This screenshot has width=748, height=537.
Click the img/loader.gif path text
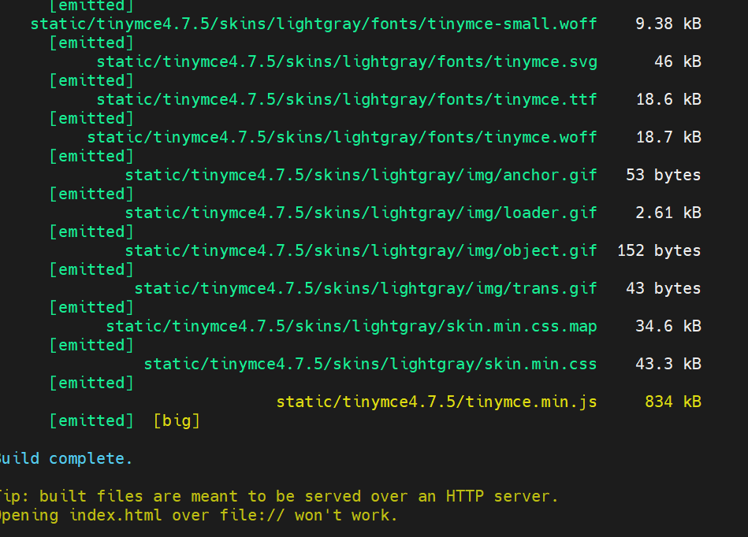coord(361,213)
